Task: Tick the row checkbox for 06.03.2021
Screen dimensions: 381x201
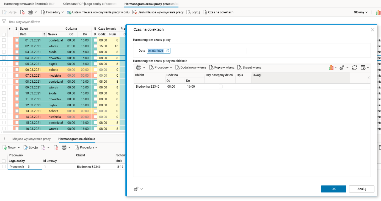Action: (4, 70)
